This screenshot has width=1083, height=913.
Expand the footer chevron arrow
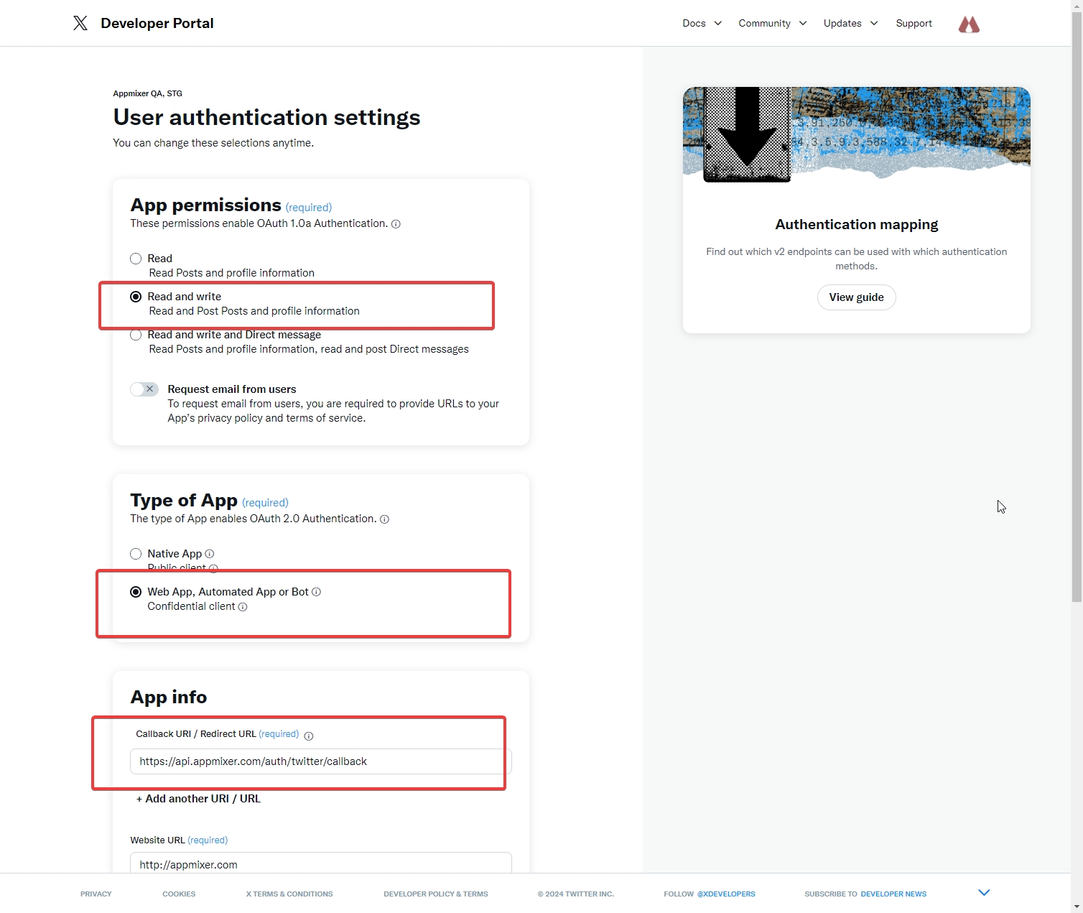[984, 893]
